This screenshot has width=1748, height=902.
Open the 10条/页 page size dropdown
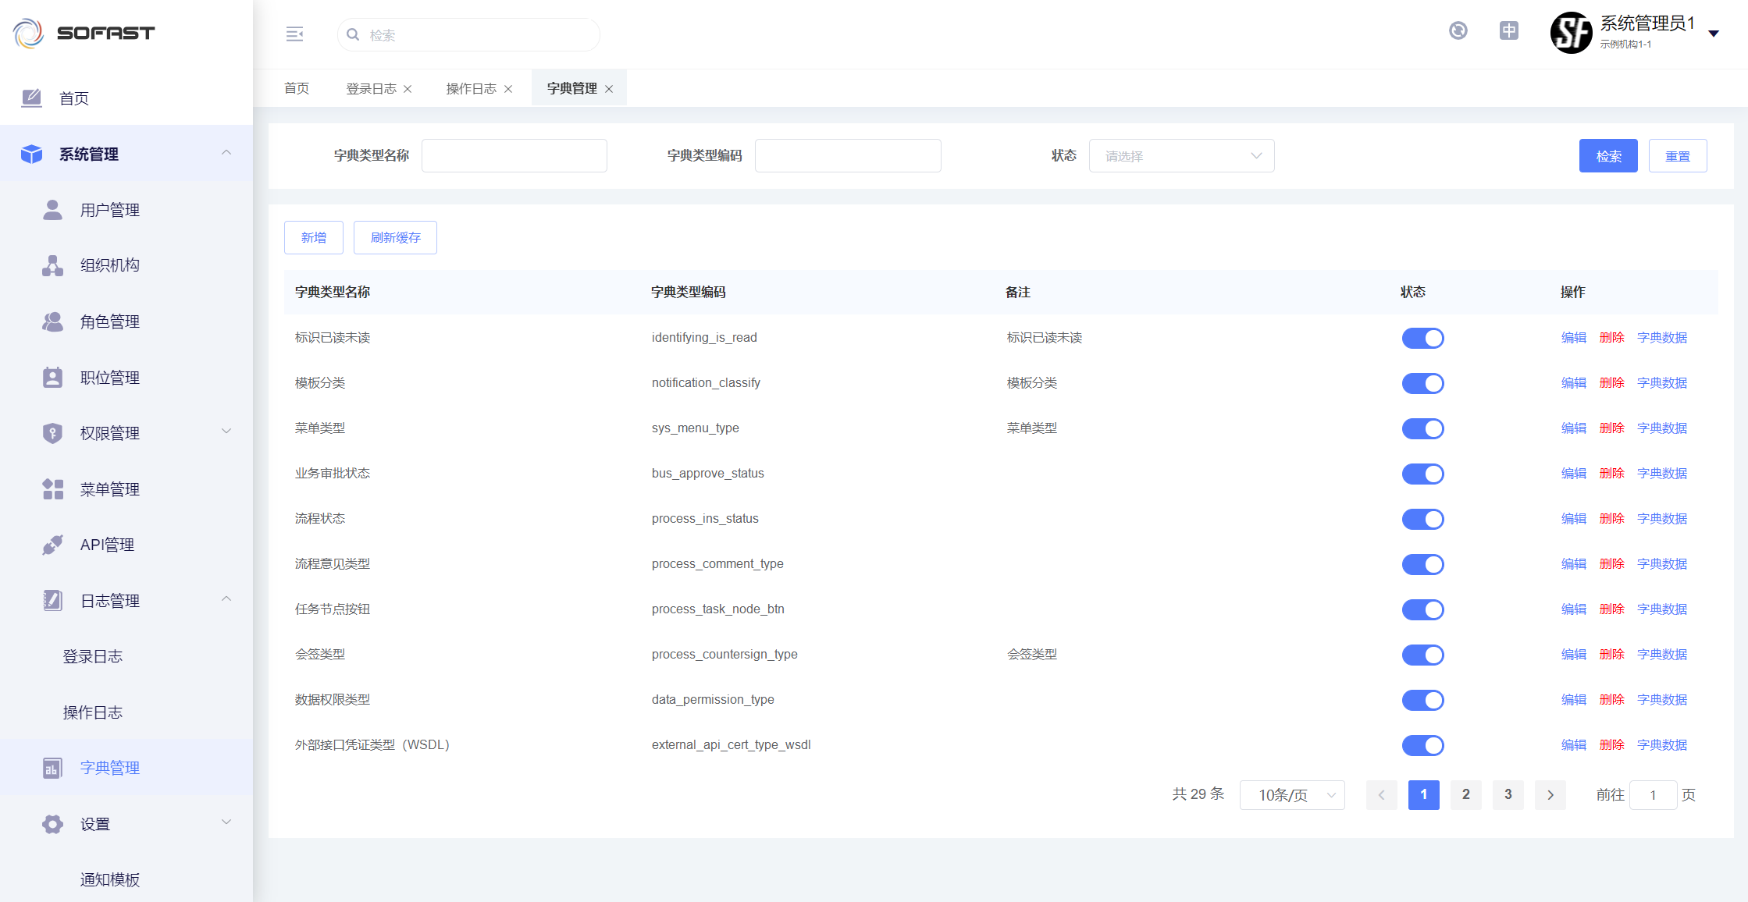point(1292,795)
